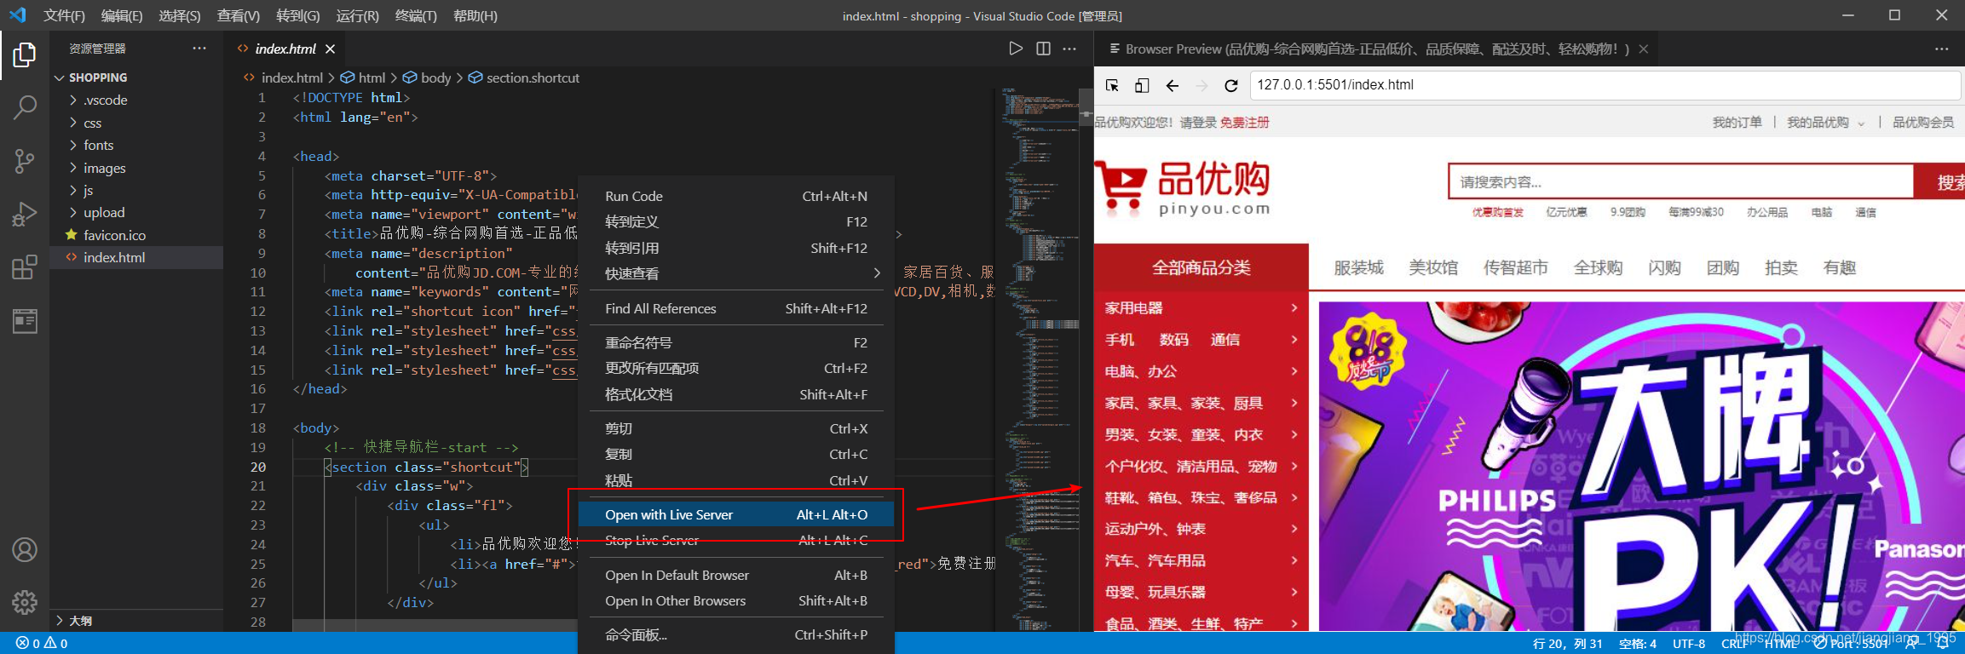
Task: Click the Run Code play icon
Action: click(1015, 49)
